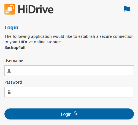
Task: Focus the Password input field
Action: [x=69, y=92]
